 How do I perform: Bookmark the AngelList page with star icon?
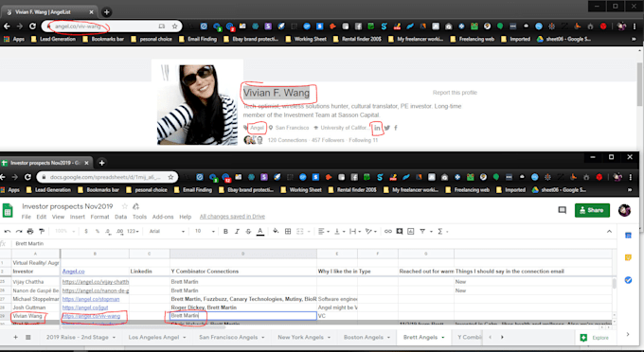[174, 26]
